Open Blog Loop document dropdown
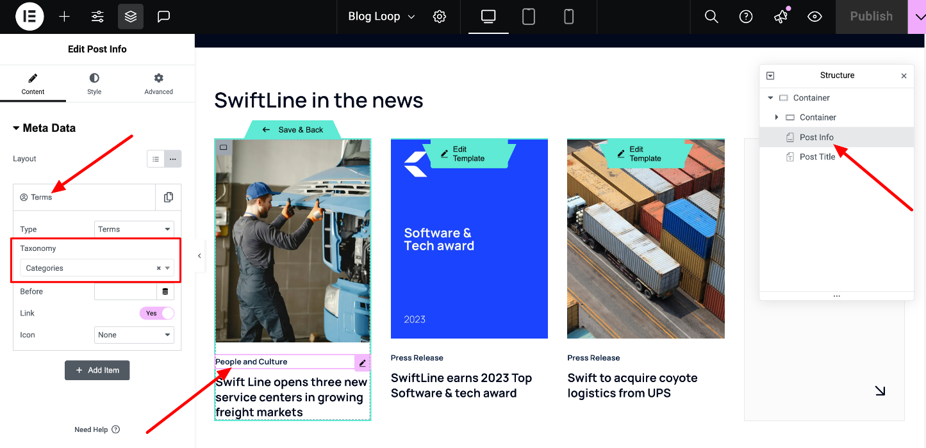This screenshot has width=926, height=448. pos(382,17)
